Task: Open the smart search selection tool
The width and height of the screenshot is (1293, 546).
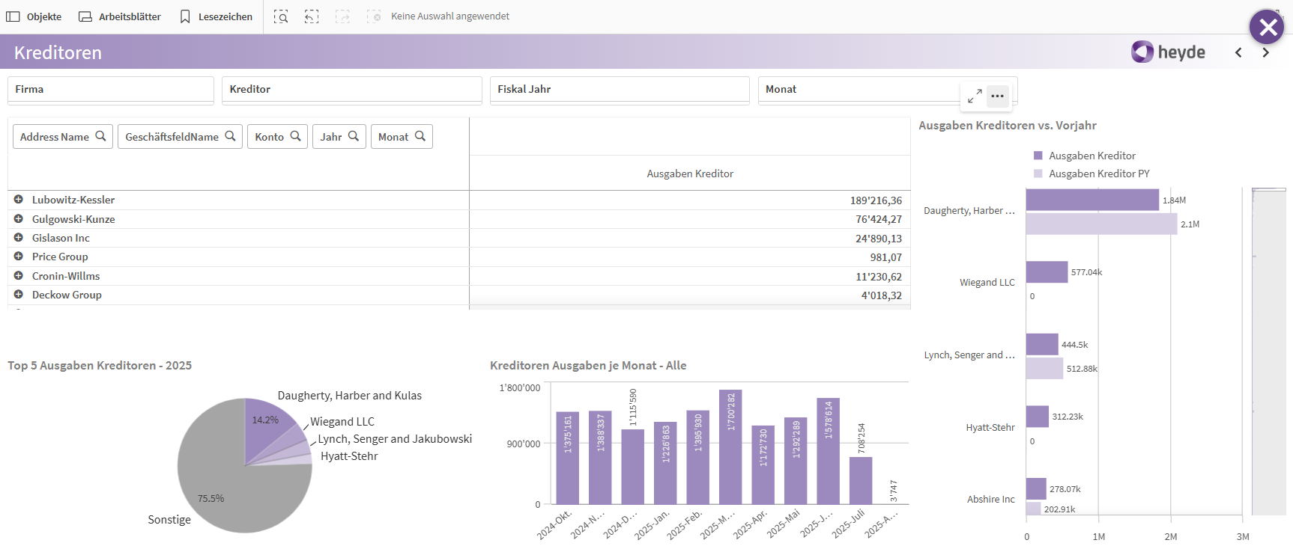Action: (281, 16)
